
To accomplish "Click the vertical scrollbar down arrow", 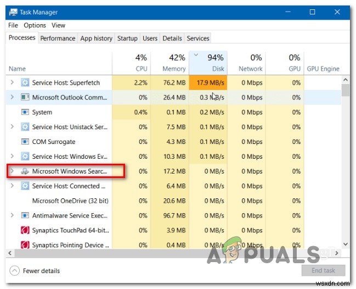I will point(346,244).
